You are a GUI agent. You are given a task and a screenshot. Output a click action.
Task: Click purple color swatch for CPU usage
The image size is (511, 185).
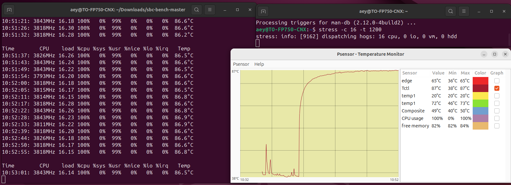481,118
